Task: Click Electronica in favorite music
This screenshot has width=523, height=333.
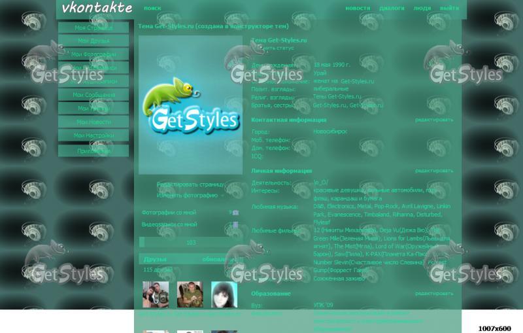Action: point(341,206)
